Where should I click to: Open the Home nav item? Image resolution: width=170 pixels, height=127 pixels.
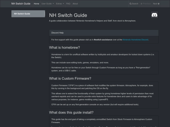pos(37,4)
